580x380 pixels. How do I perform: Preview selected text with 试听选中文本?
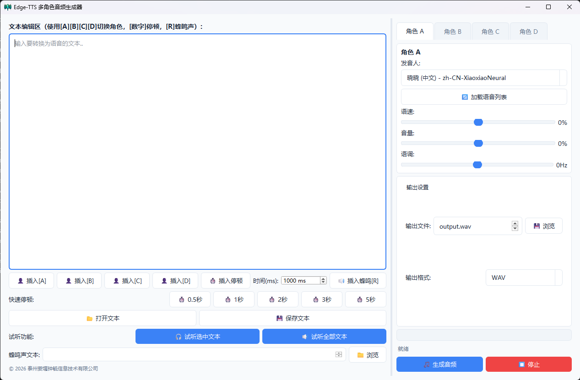(197, 337)
